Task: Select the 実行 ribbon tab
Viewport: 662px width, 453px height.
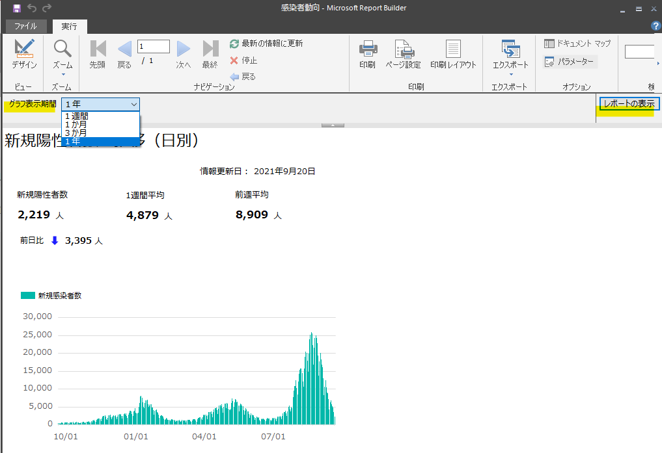Action: 69,27
